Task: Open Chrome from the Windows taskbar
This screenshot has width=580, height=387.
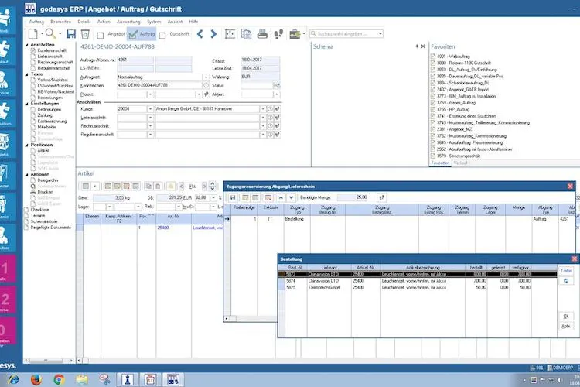Action: (x=59, y=379)
